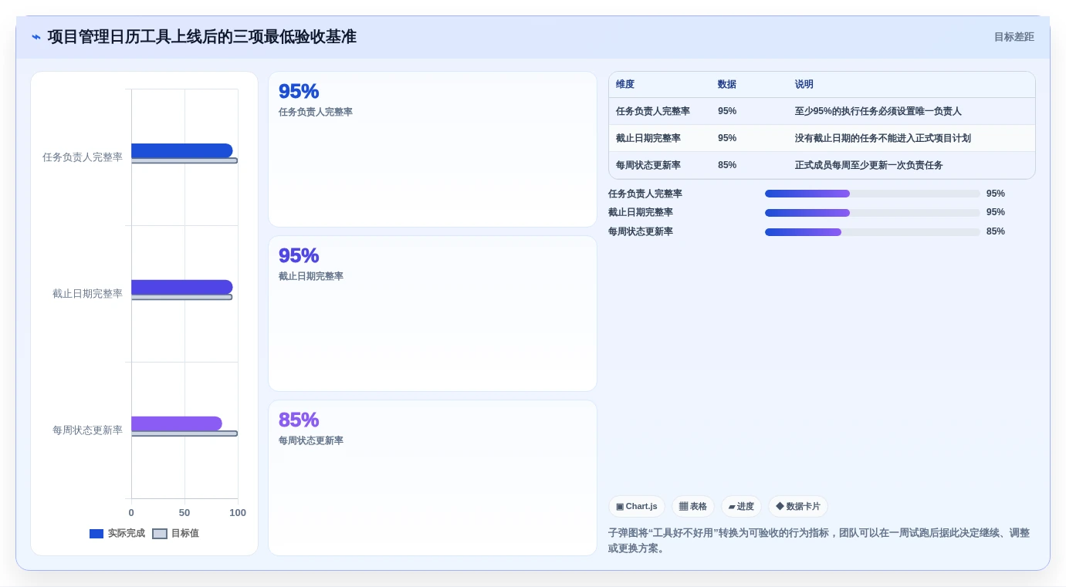Click the 截止日期完整率 progress bar
The image size is (1066, 587).
[872, 213]
